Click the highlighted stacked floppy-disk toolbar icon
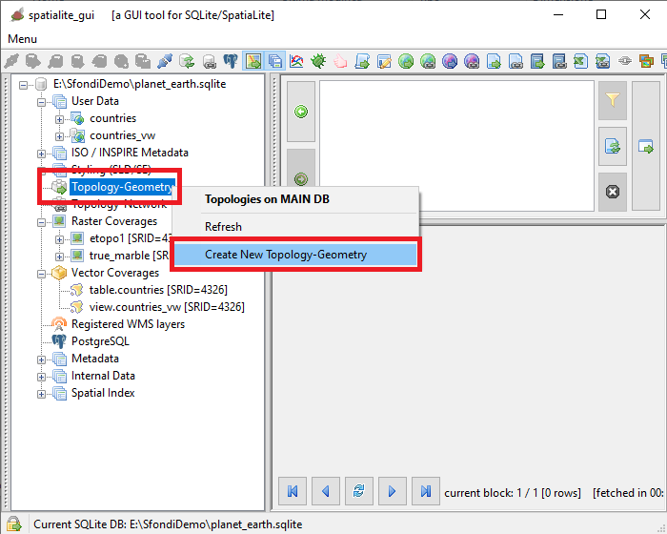The height and width of the screenshot is (534, 667). pyautogui.click(x=275, y=61)
